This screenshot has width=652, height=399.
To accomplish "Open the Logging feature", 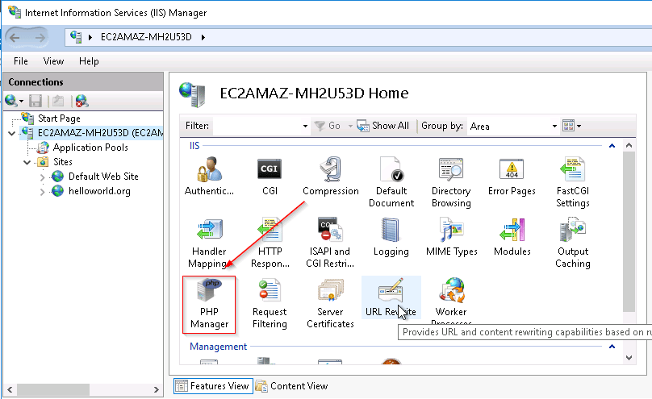I will (x=391, y=237).
